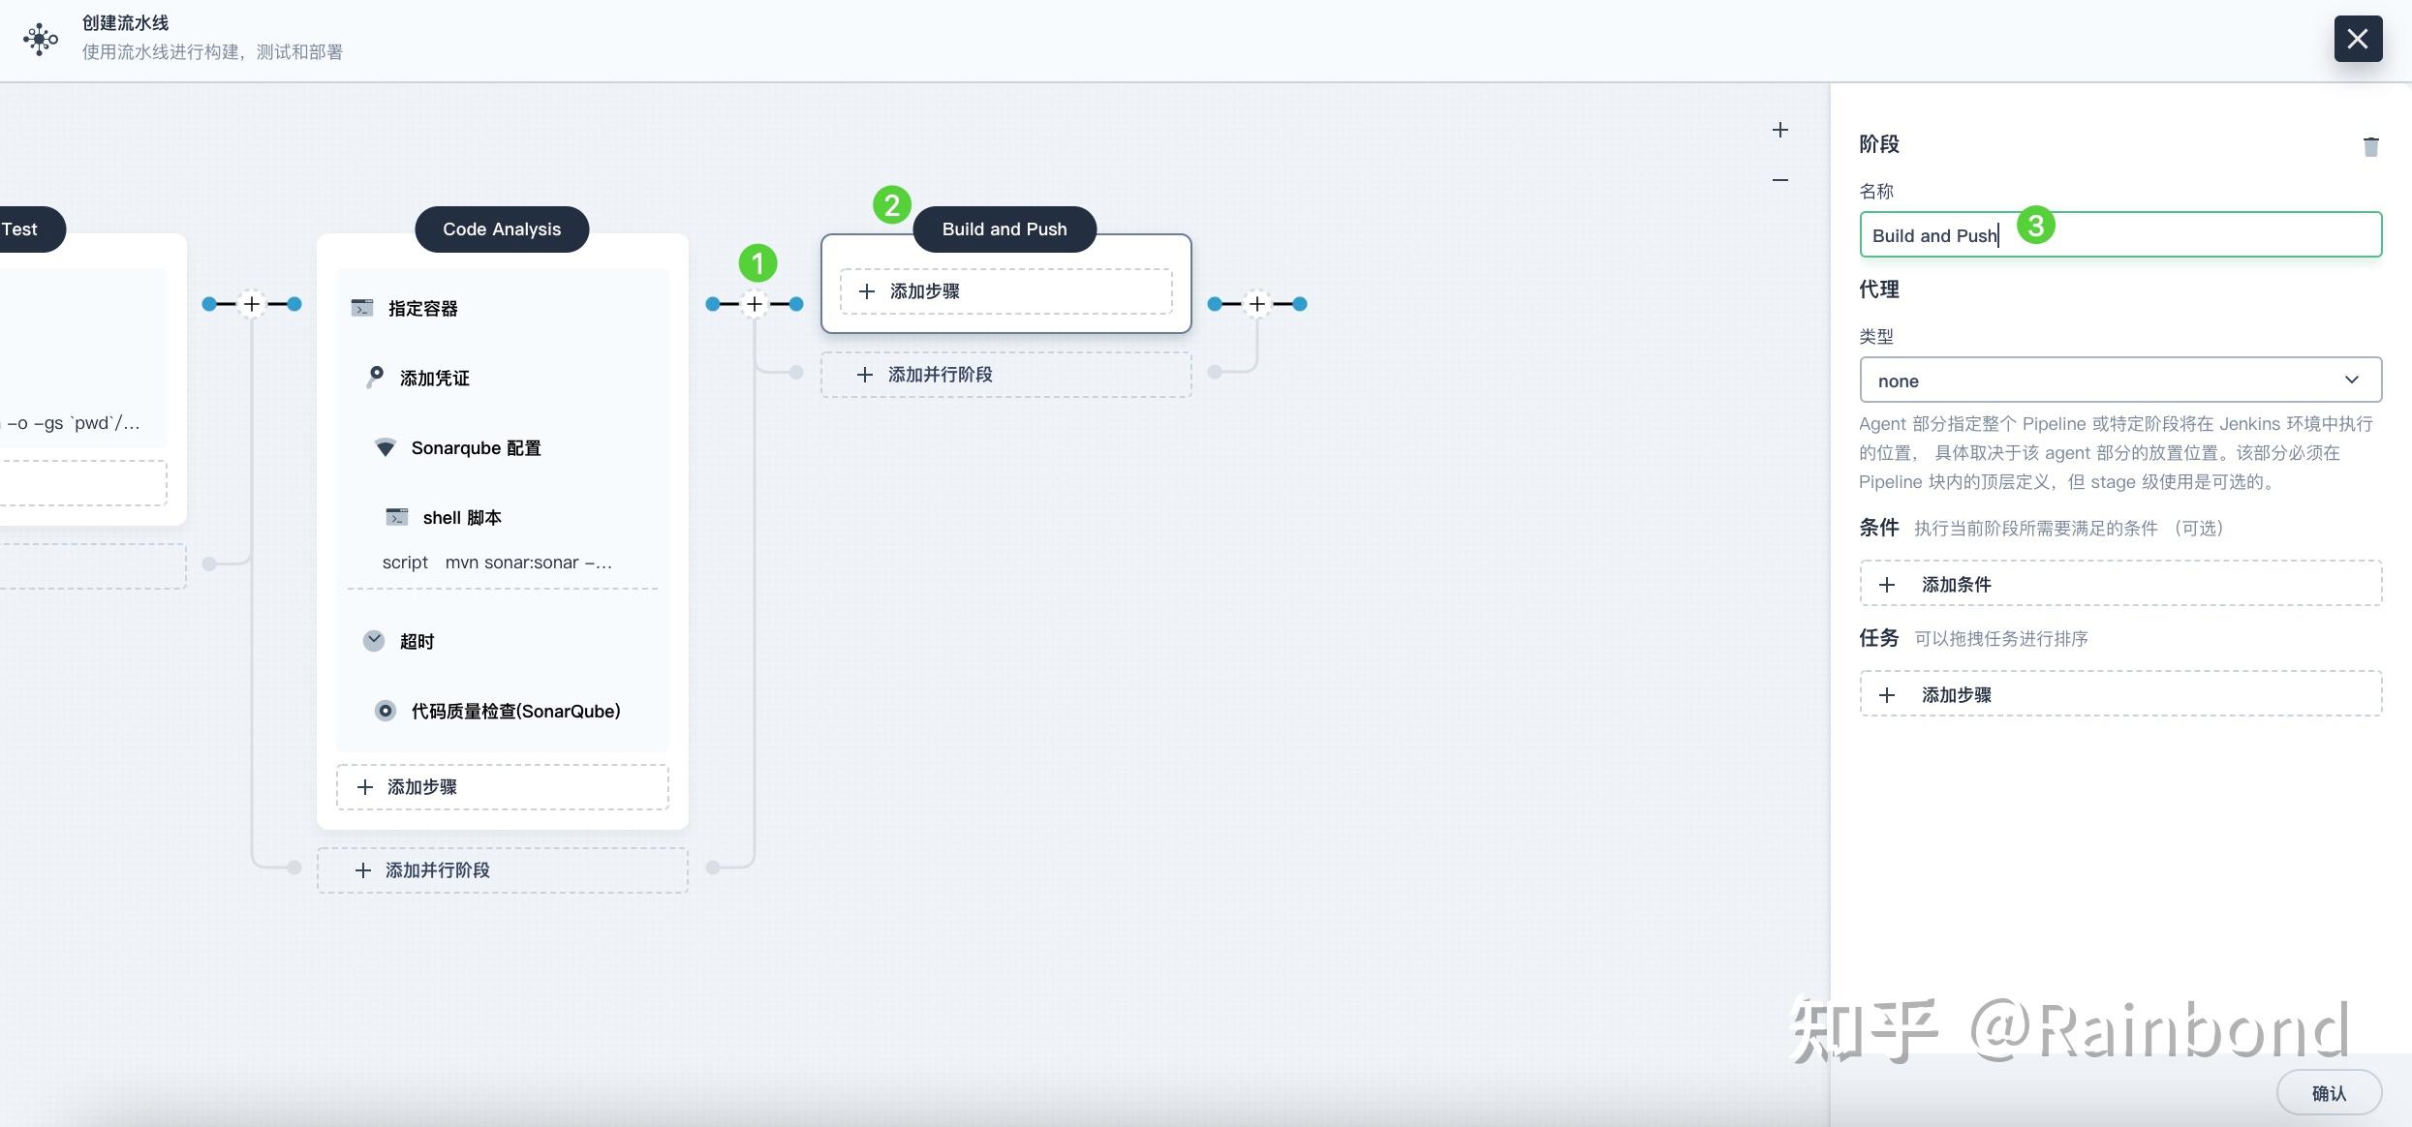Select the Code Analysis stage header

(x=502, y=229)
